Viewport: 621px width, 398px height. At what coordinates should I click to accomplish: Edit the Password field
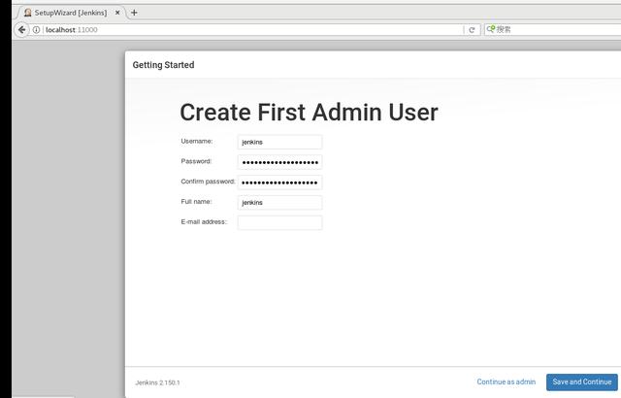(x=279, y=162)
